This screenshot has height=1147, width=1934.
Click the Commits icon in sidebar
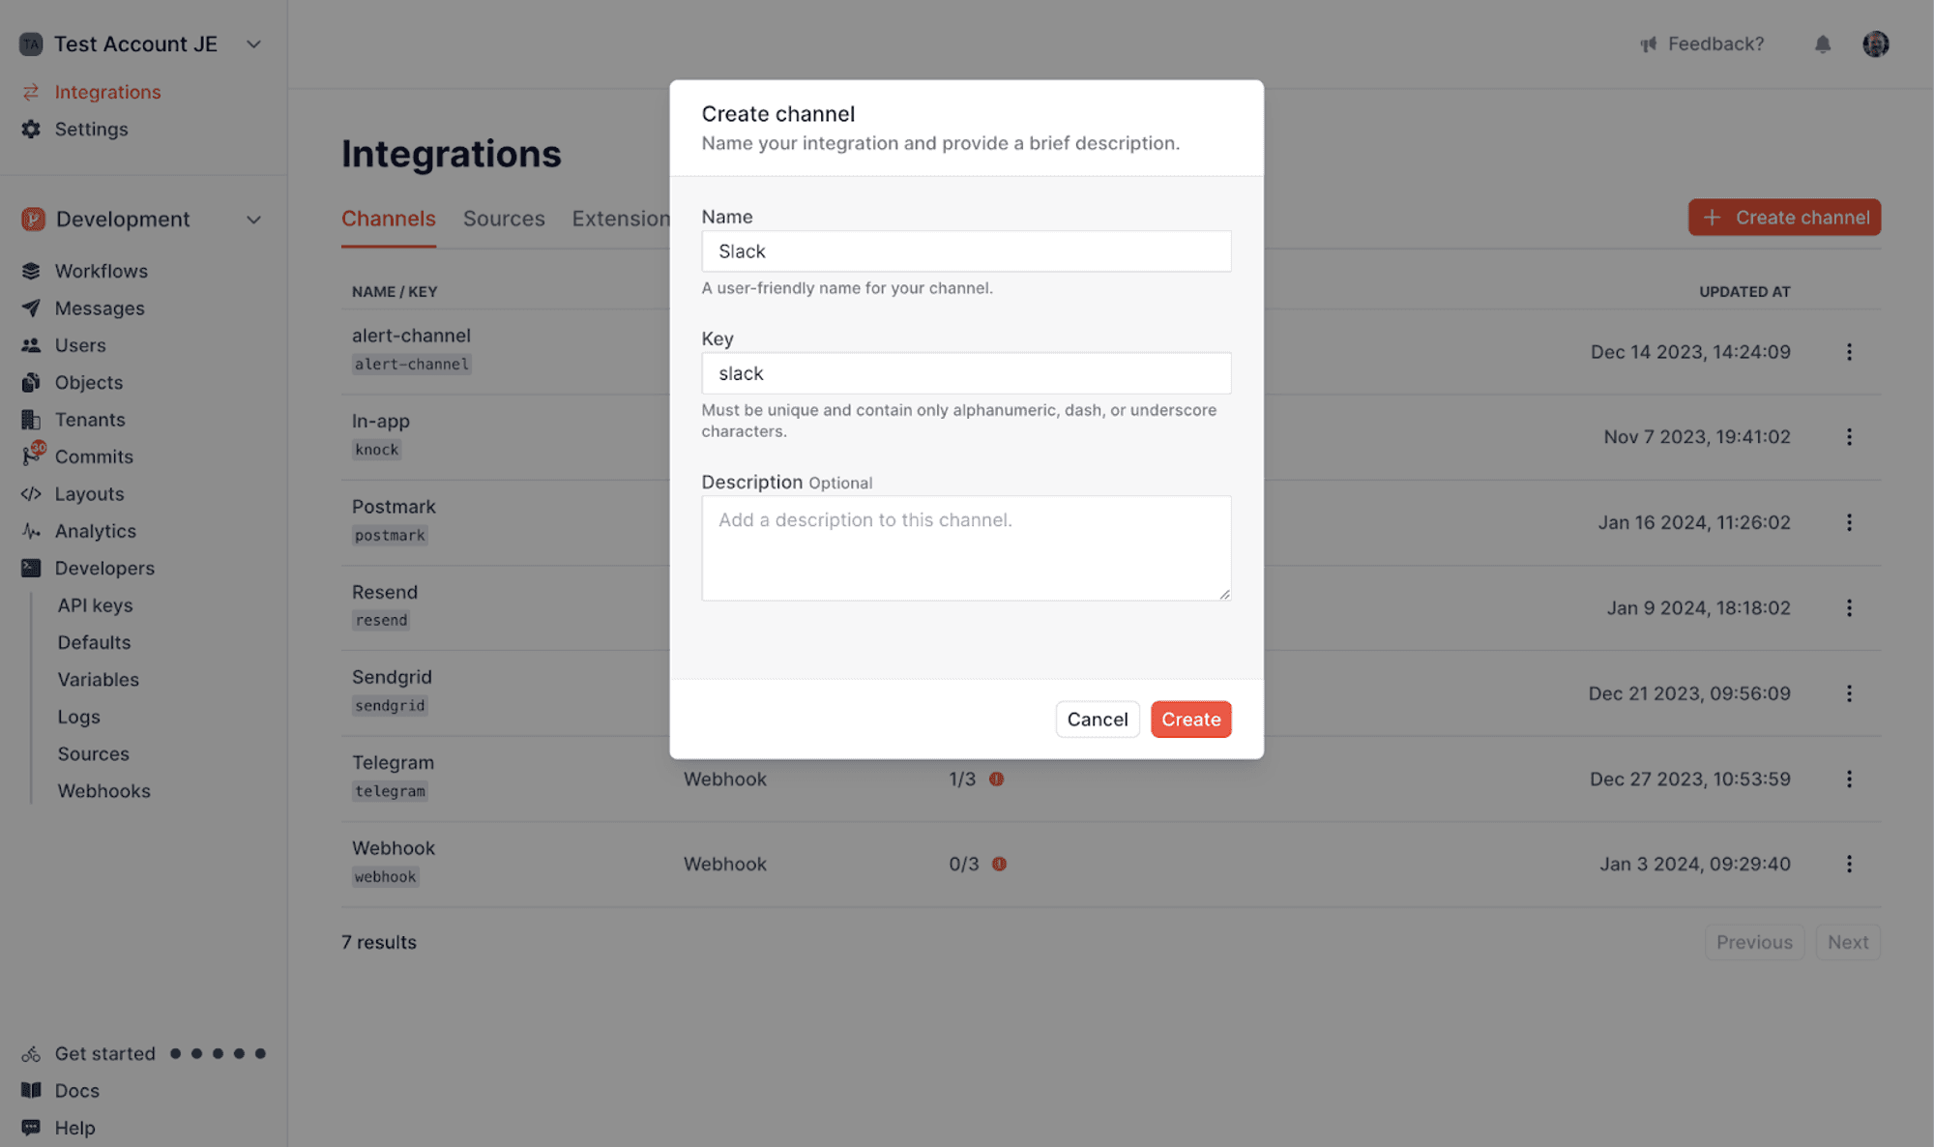click(30, 456)
